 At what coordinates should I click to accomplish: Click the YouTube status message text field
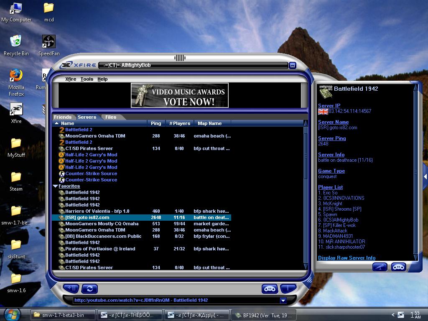pyautogui.click(x=176, y=300)
